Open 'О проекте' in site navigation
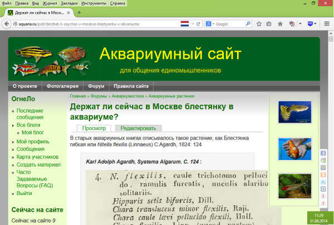This screenshot has height=225, width=334. [25, 86]
